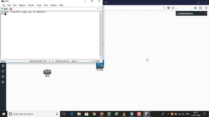209x117 pixels.
Task: Click the Pocket save icon
Action: (169, 8)
